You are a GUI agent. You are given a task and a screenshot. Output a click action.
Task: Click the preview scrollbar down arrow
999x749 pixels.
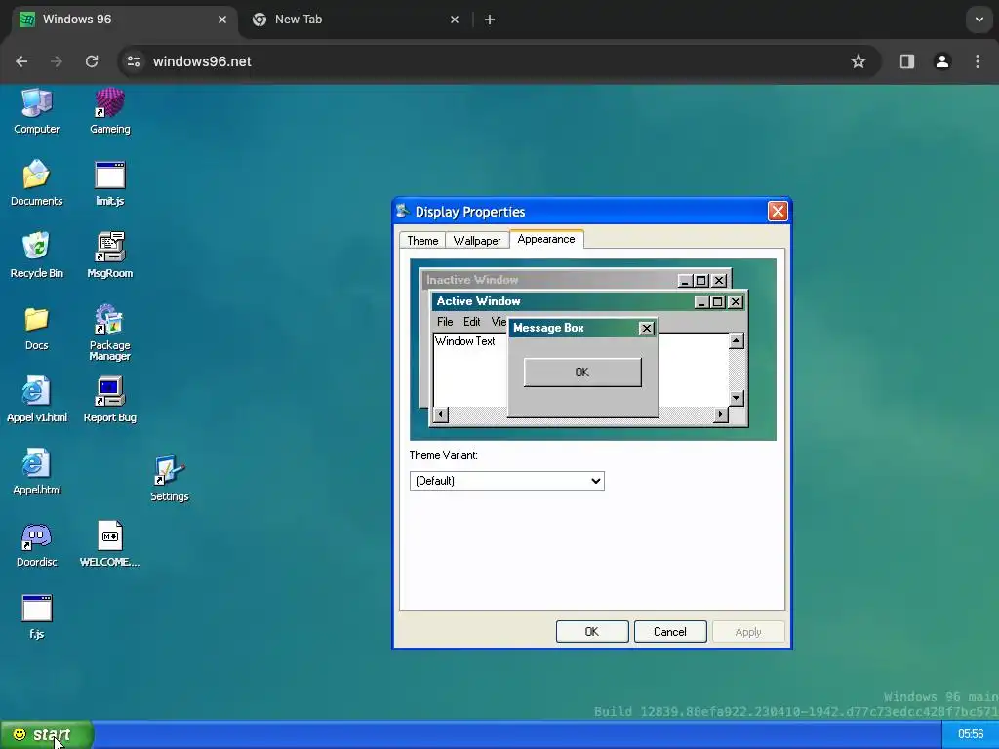pos(736,398)
